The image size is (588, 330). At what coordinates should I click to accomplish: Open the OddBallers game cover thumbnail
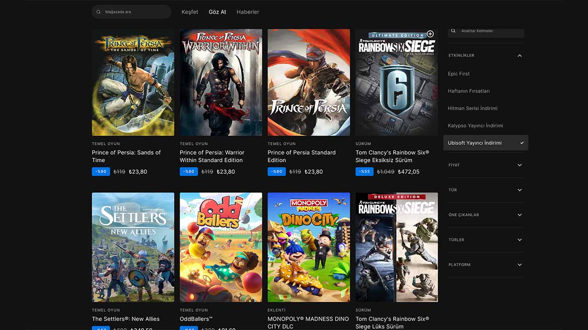[x=221, y=247]
